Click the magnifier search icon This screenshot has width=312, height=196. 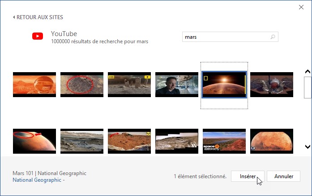pos(273,37)
